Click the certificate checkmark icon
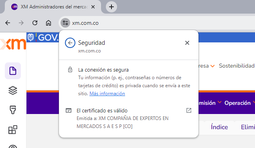The width and height of the screenshot is (255, 148). [x=69, y=110]
